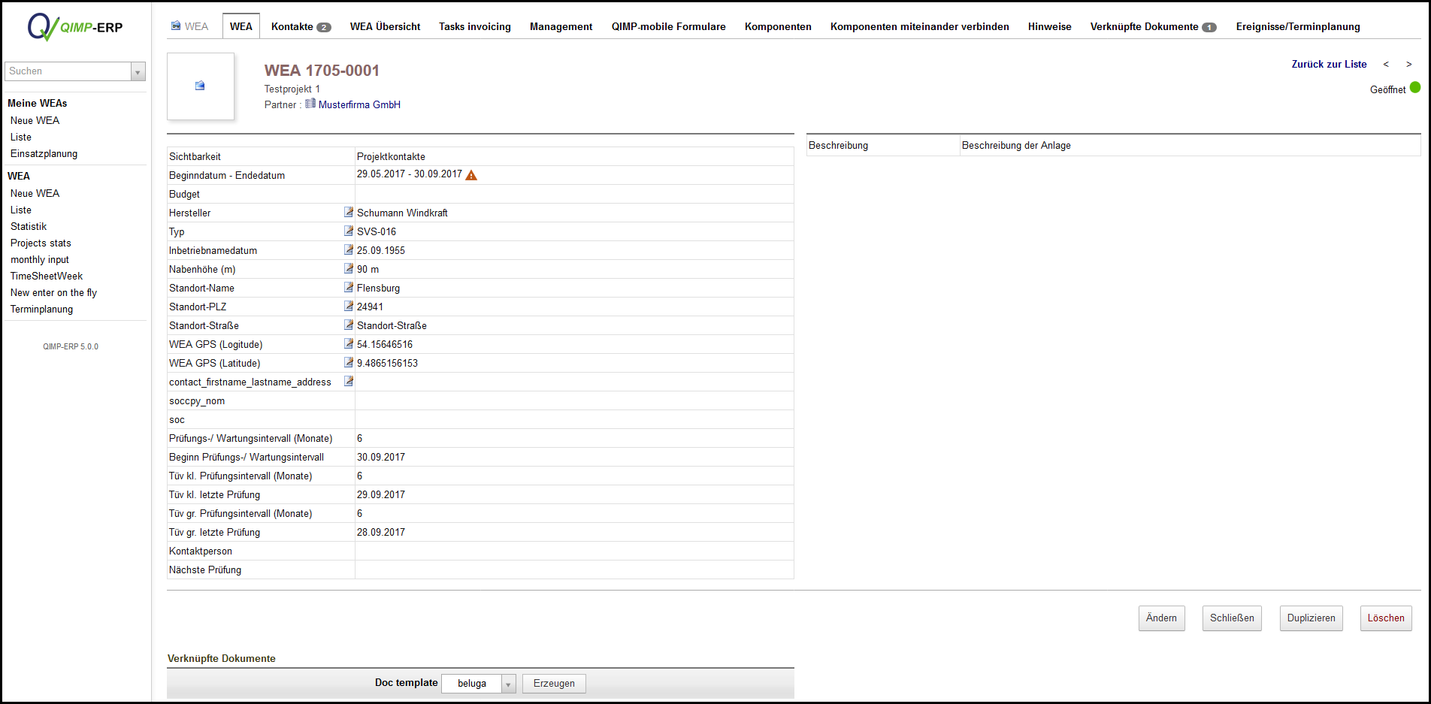
Task: Click edit icon for Standort-Name Flensburg
Action: coord(348,288)
